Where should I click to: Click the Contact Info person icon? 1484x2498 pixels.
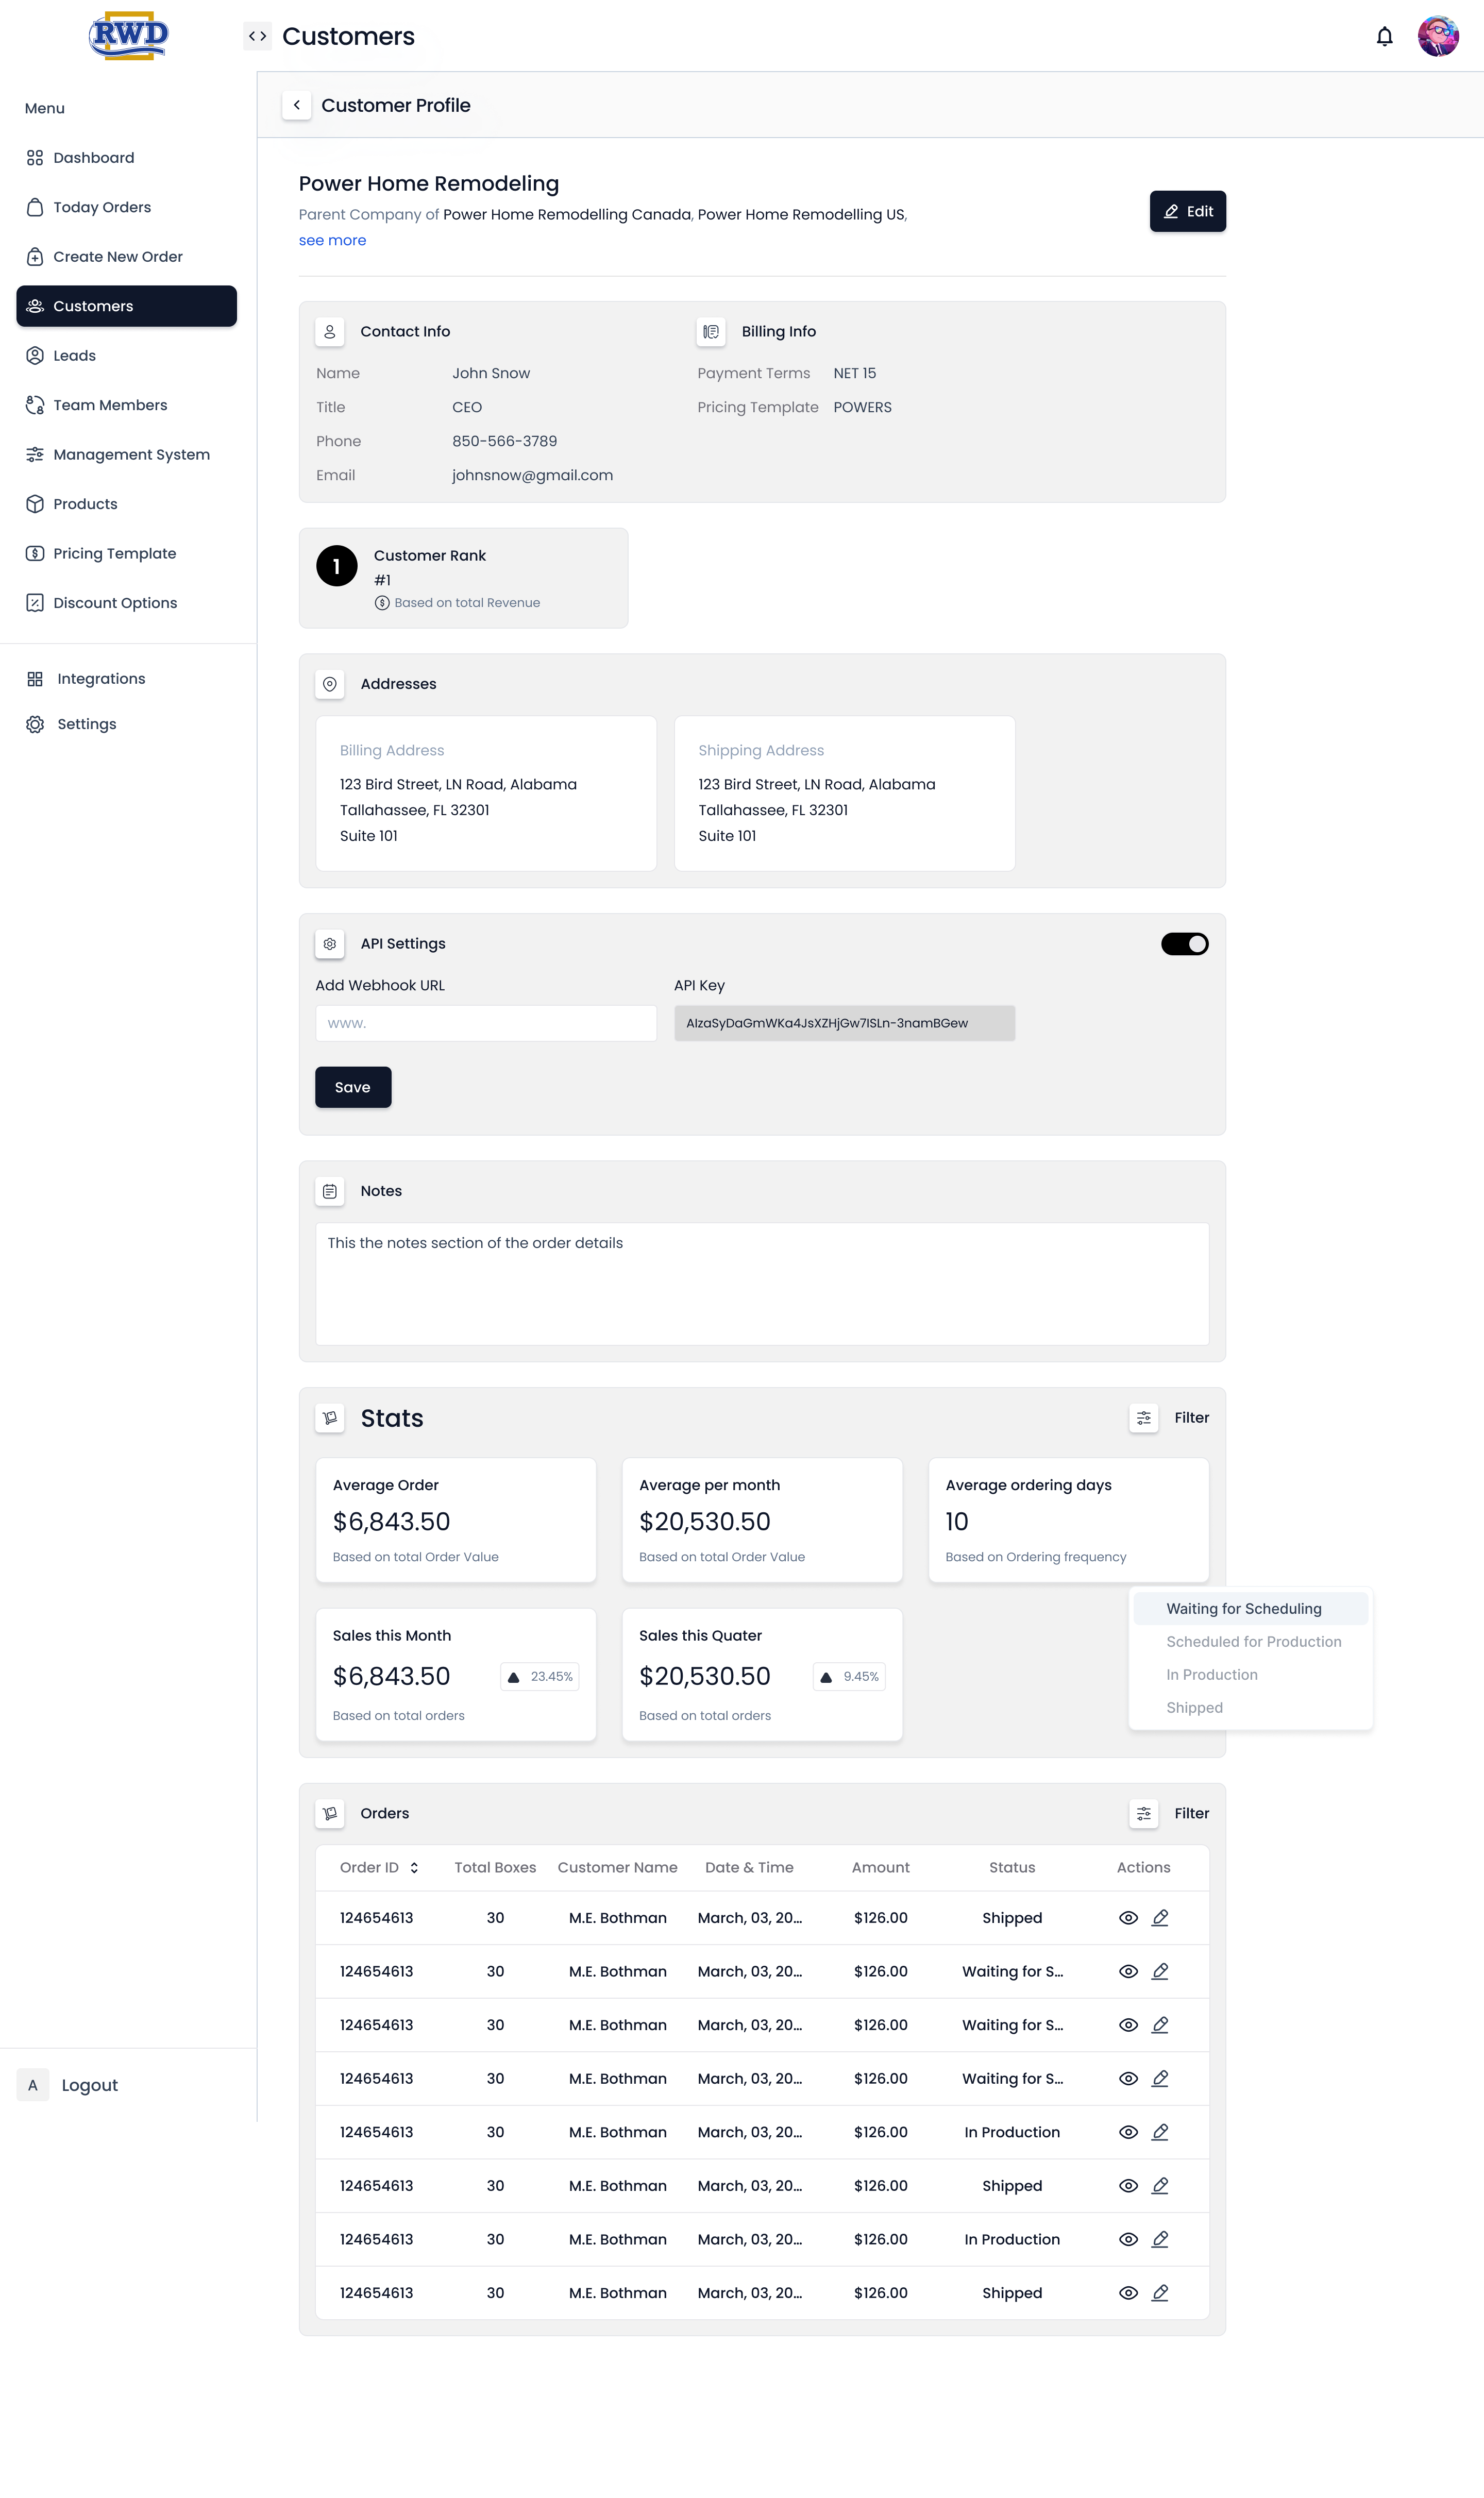(x=329, y=331)
